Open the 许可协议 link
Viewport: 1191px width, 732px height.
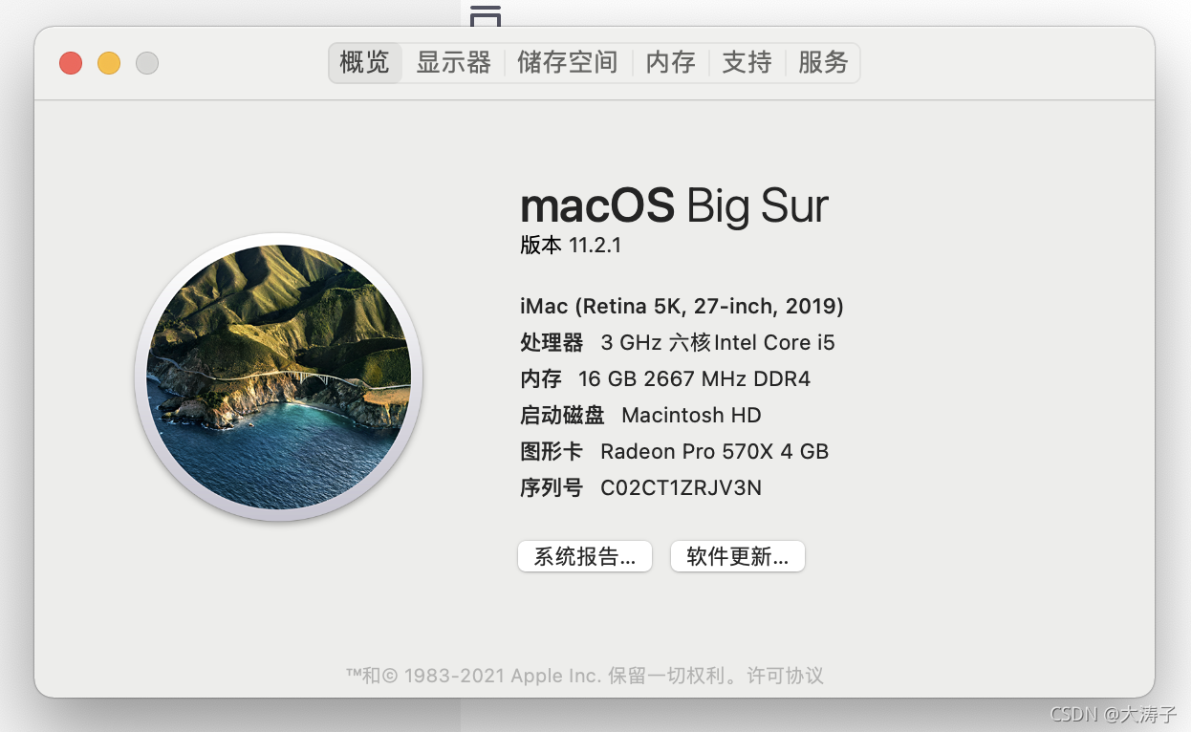point(786,676)
